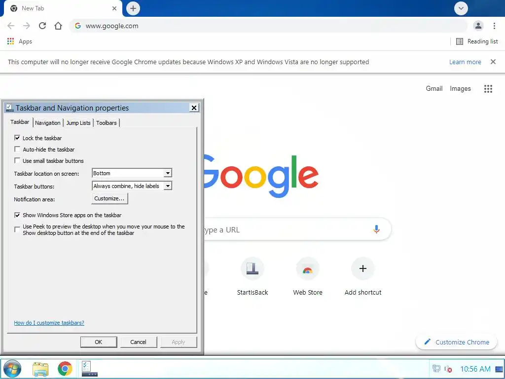Open File Explorer from the taskbar
505x379 pixels.
[x=40, y=369]
